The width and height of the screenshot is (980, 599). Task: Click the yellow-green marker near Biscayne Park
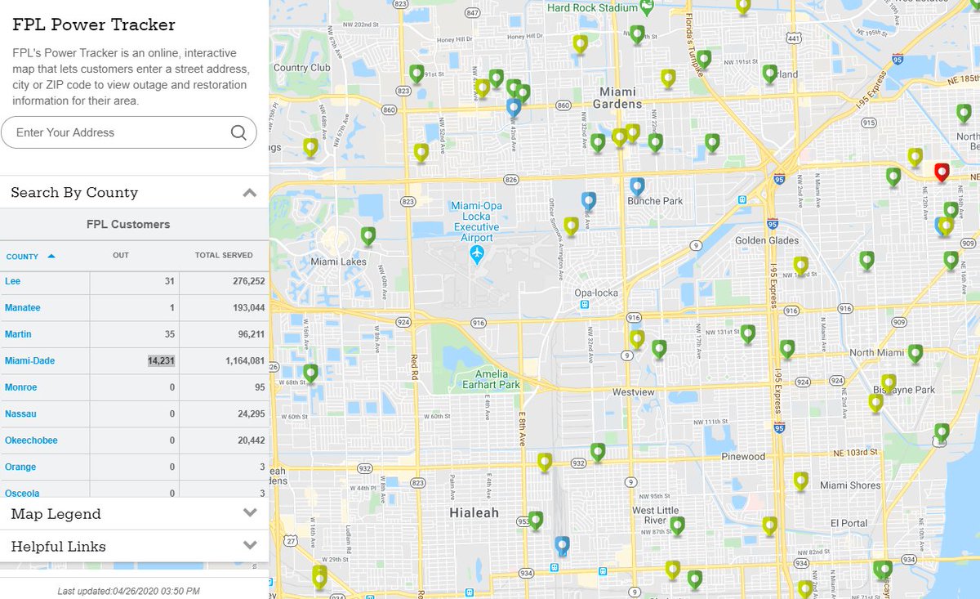tap(889, 382)
